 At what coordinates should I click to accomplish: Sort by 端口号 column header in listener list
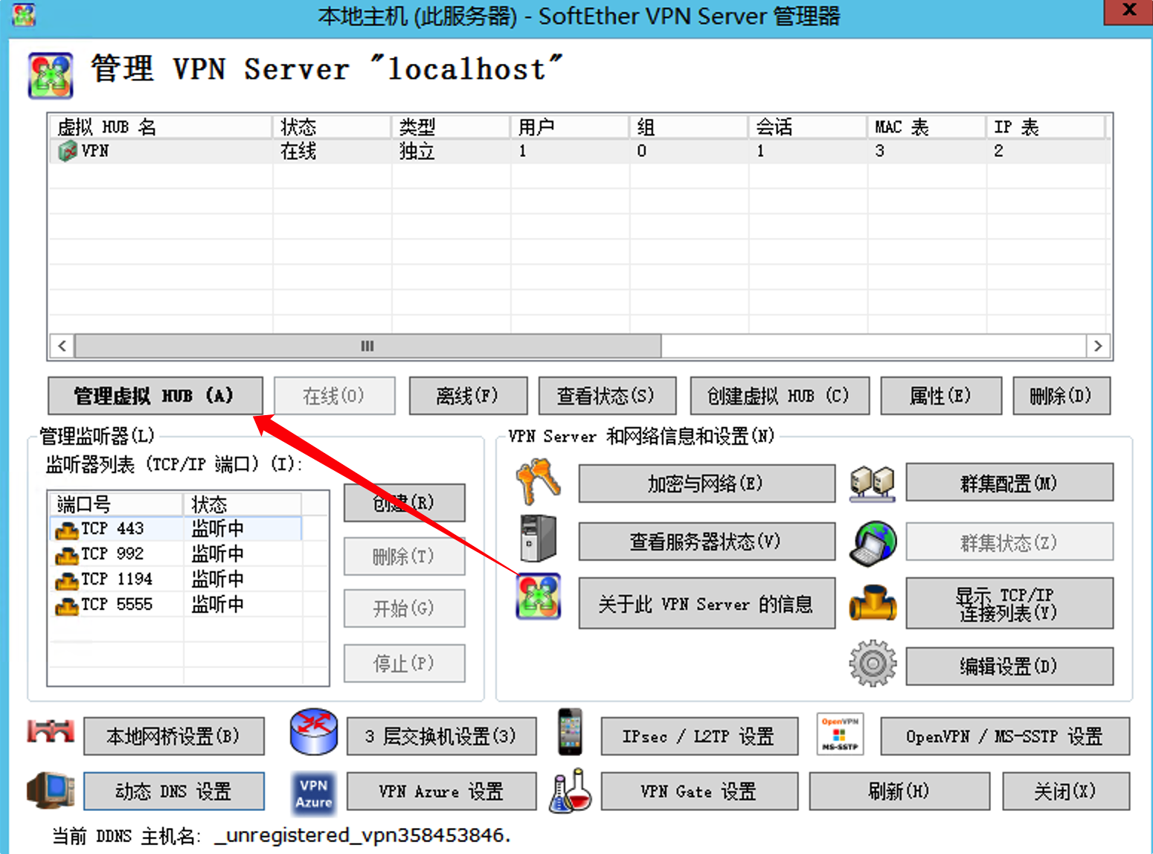tap(116, 504)
